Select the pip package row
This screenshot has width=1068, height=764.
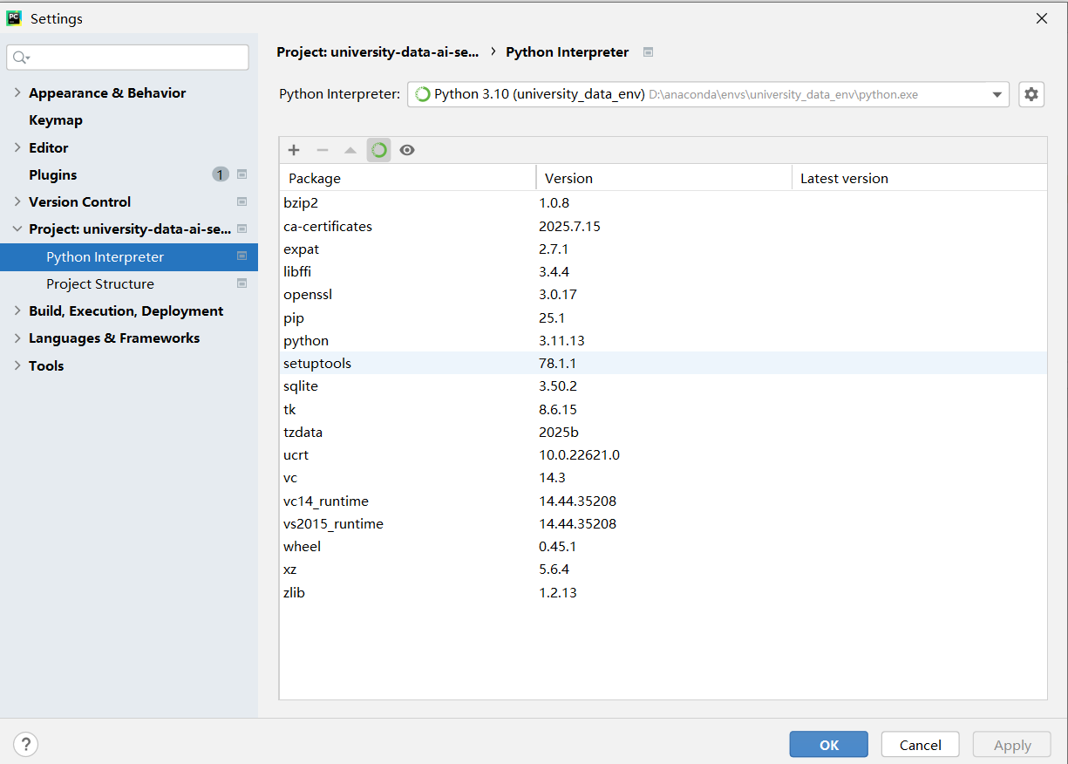[663, 317]
